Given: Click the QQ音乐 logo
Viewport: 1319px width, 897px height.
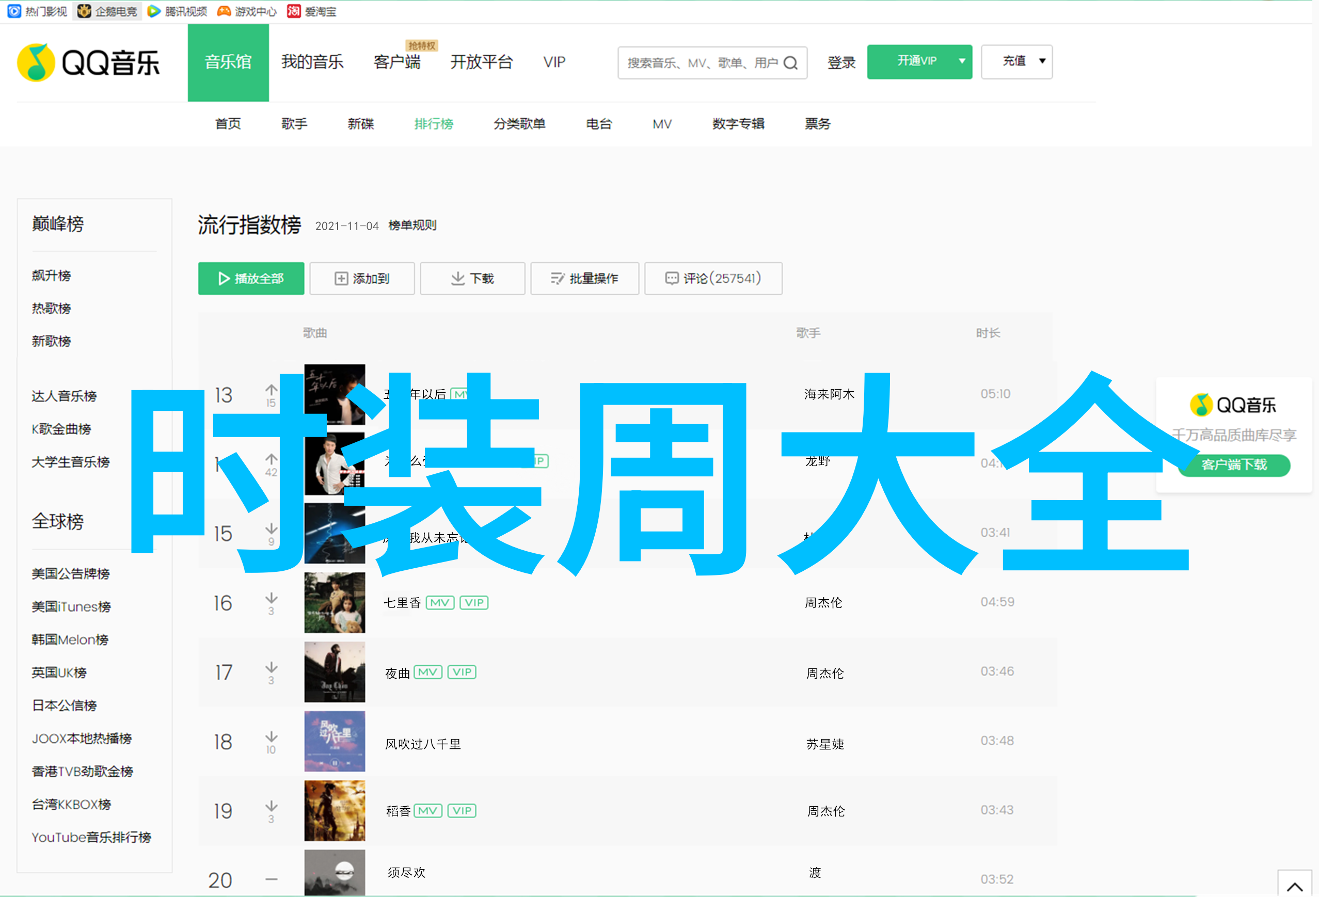Looking at the screenshot, I should (x=89, y=62).
